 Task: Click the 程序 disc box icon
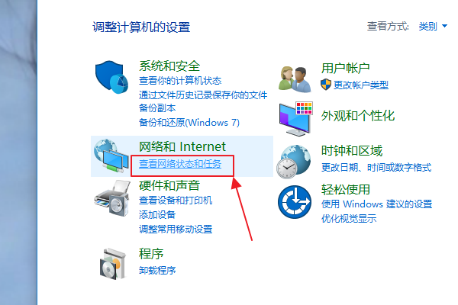click(113, 264)
